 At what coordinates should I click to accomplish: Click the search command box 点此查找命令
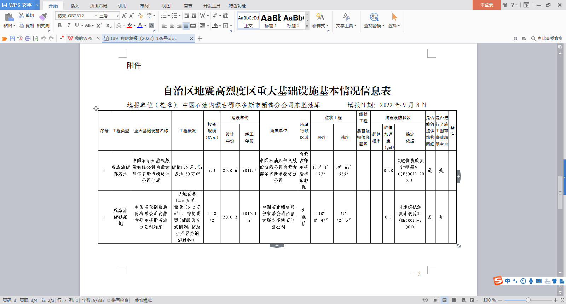[x=547, y=39]
